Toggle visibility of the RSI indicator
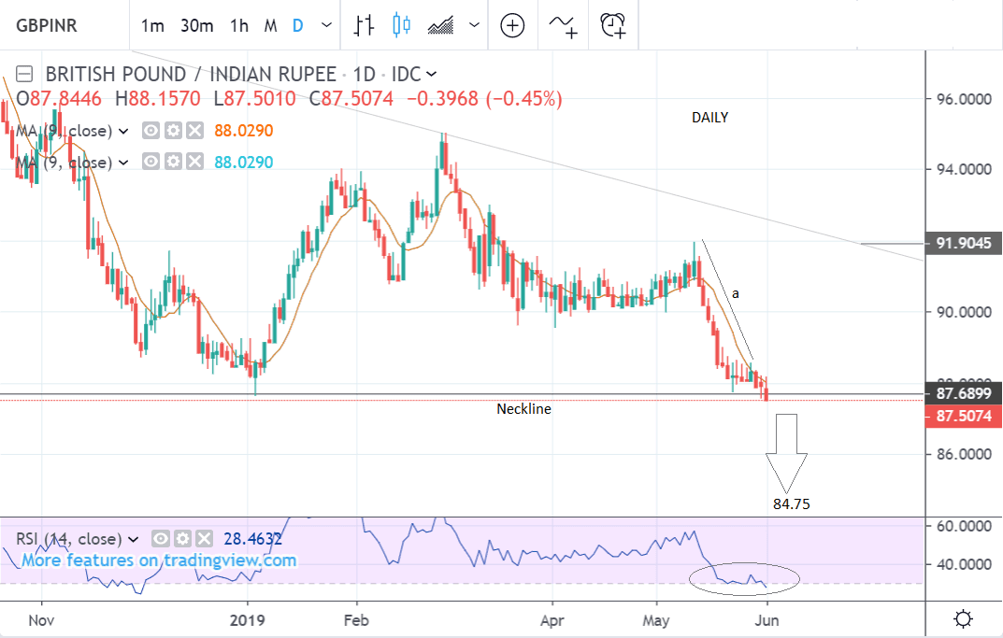This screenshot has width=1003, height=638. pyautogui.click(x=161, y=539)
